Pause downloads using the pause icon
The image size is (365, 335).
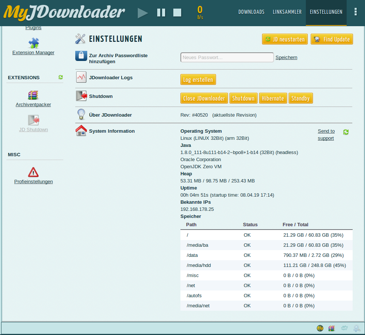tap(161, 13)
